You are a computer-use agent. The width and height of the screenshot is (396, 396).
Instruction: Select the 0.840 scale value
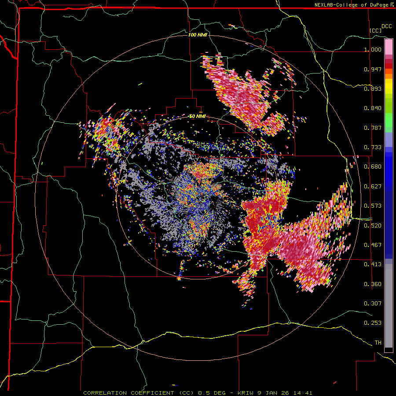pyautogui.click(x=373, y=108)
